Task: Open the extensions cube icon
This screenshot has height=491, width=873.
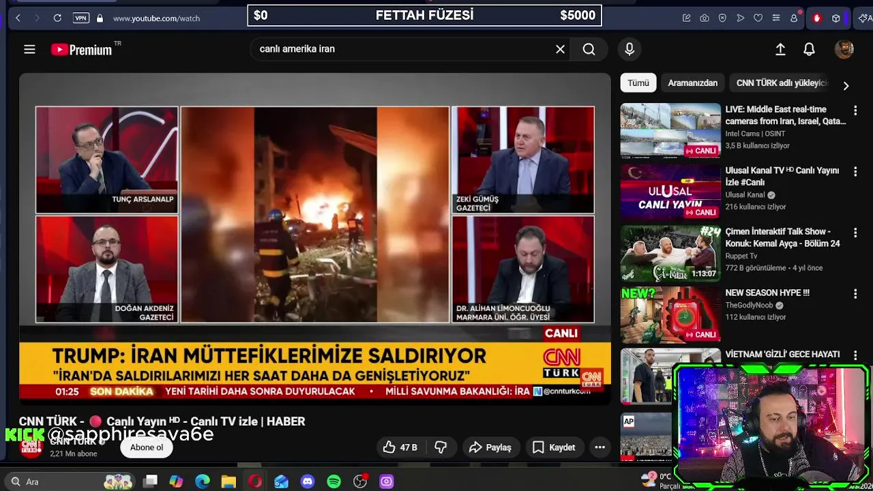Action: pyautogui.click(x=835, y=18)
